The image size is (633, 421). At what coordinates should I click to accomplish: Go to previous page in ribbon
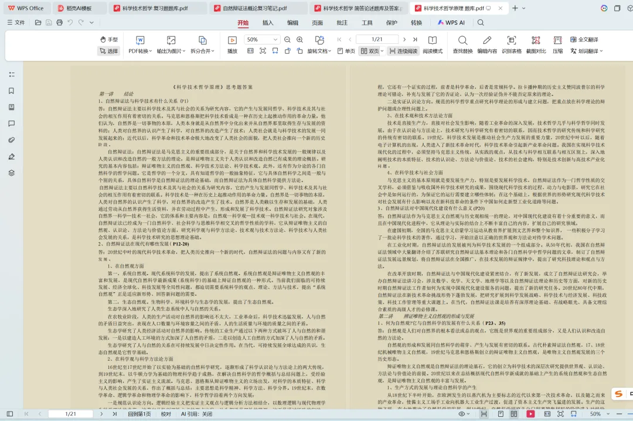click(x=350, y=39)
